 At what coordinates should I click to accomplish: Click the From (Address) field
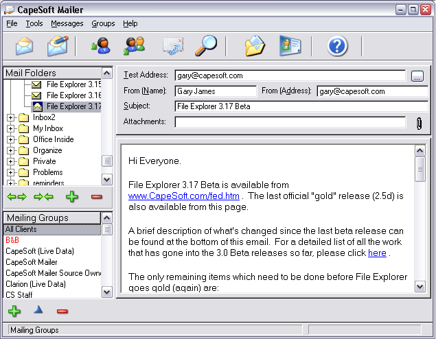pyautogui.click(x=372, y=91)
